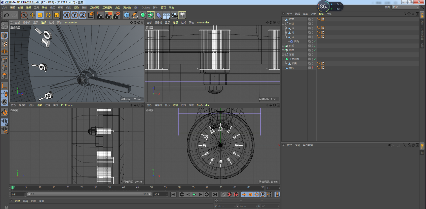Screen dimensions: 426x209
Task: Click 纹理 in material manager menu
Action: [41, 201]
